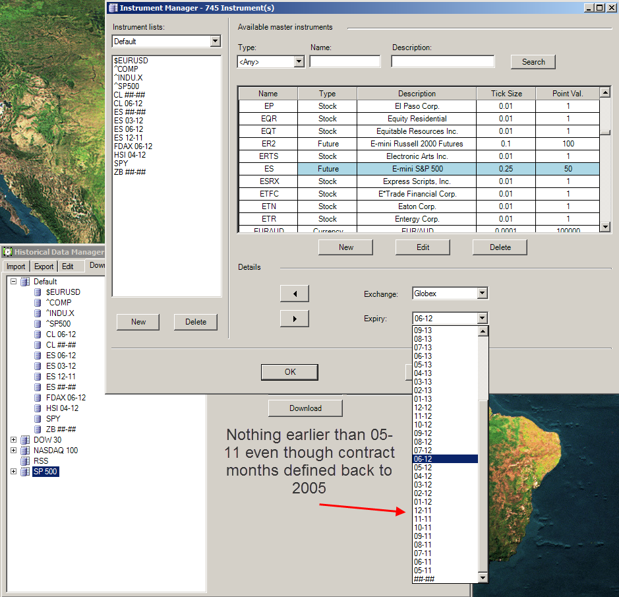
Task: Open the Exchange Globex dropdown
Action: 482,294
